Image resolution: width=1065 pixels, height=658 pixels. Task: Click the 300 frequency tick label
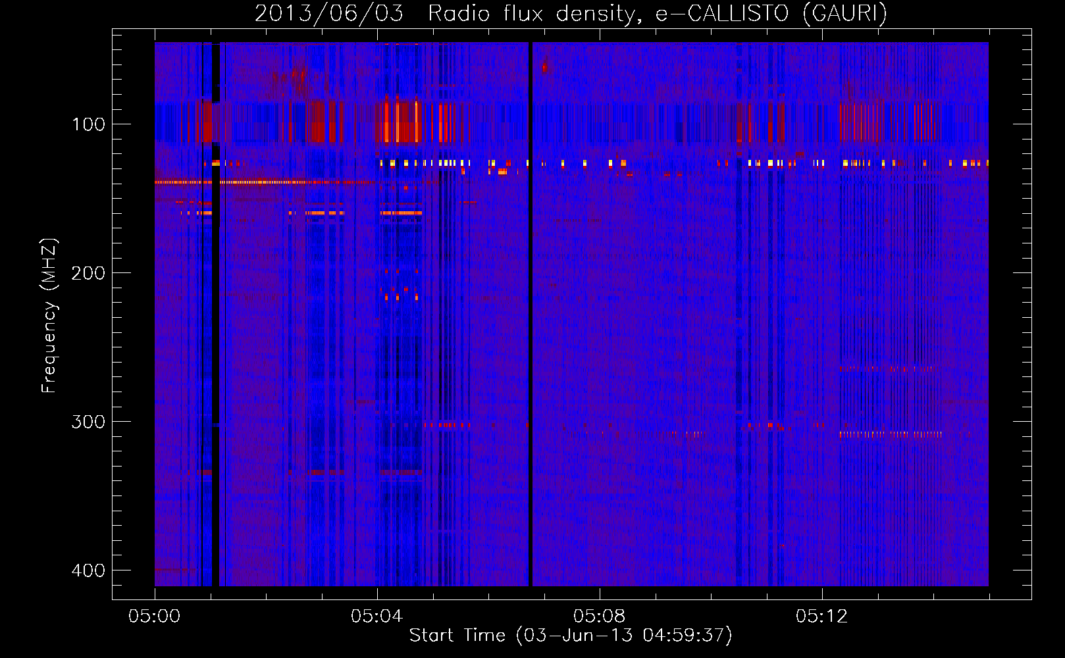pyautogui.click(x=88, y=422)
